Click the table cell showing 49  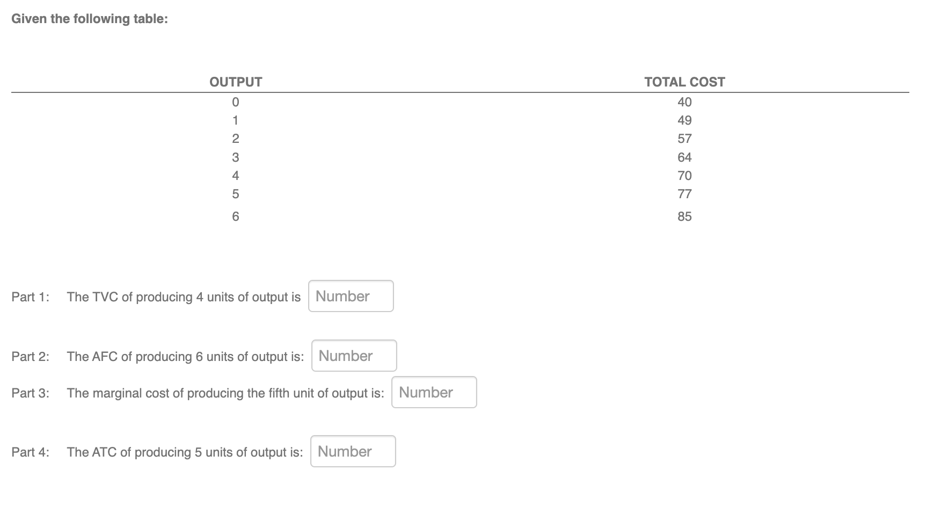[x=684, y=120]
